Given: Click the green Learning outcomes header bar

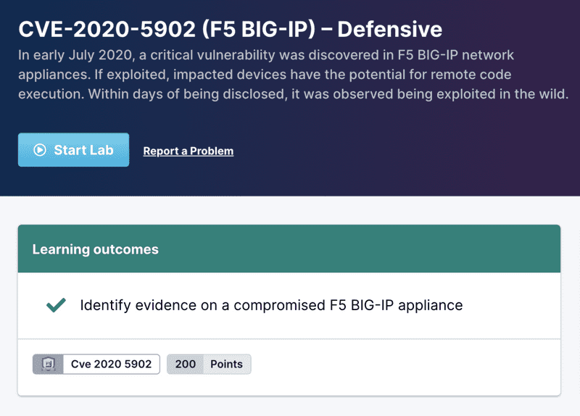Looking at the screenshot, I should (362, 249).
